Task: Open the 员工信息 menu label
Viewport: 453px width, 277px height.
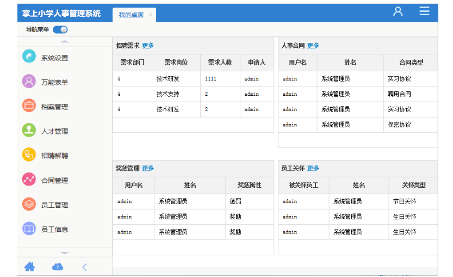Action: [54, 230]
